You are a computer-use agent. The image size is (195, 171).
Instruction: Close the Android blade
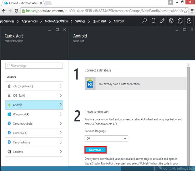pyautogui.click(x=192, y=29)
